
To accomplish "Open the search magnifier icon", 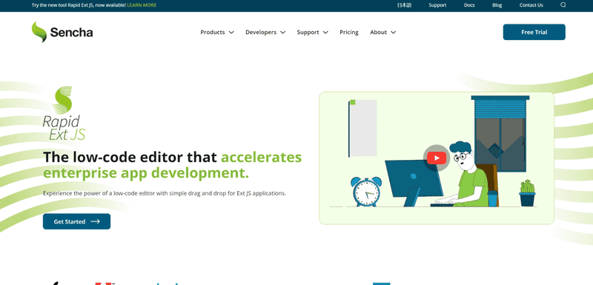I will (x=563, y=5).
